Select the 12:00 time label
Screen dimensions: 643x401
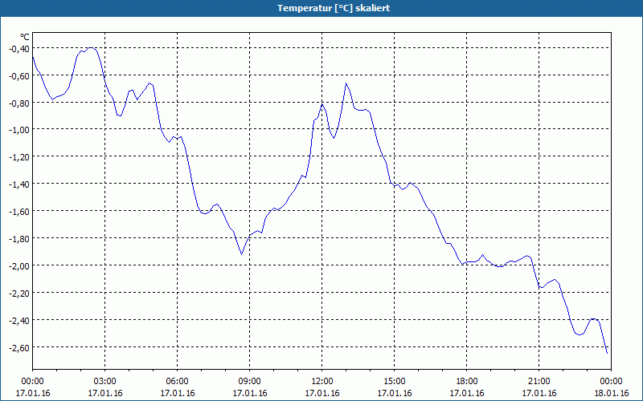(x=321, y=381)
